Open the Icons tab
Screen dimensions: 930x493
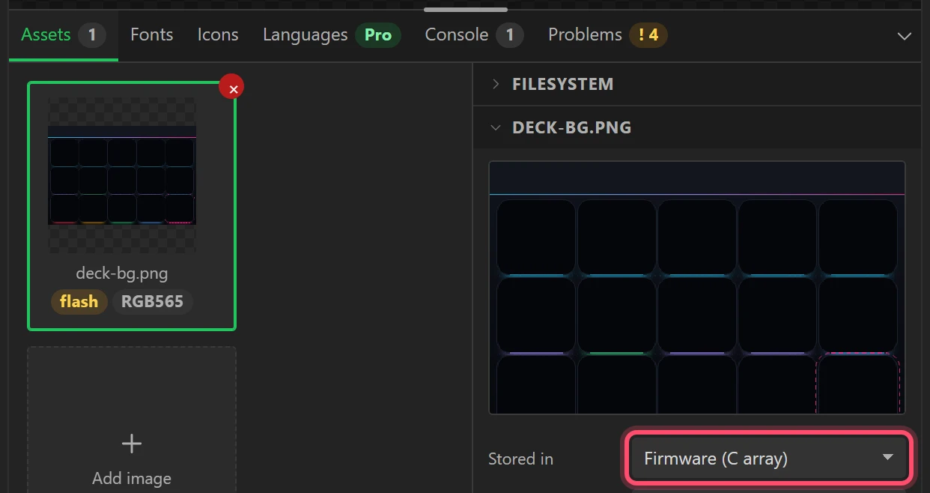[x=218, y=35]
